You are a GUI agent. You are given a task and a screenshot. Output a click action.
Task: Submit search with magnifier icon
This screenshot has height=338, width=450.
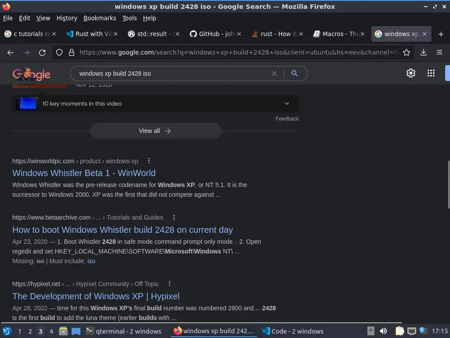tap(294, 73)
